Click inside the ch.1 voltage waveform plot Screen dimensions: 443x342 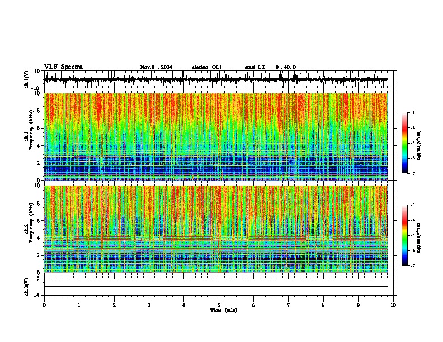click(x=218, y=79)
